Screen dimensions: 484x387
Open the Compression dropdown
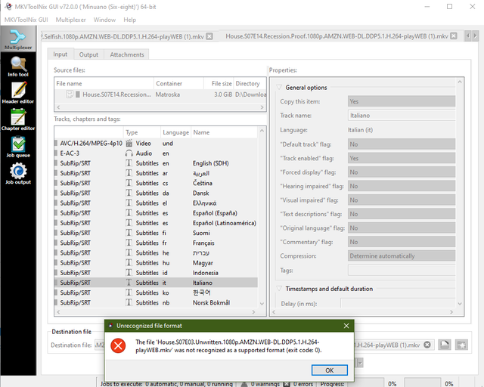(402, 255)
